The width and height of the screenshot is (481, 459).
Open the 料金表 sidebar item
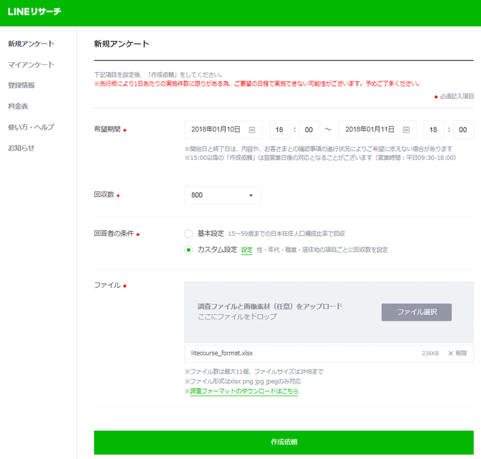18,106
